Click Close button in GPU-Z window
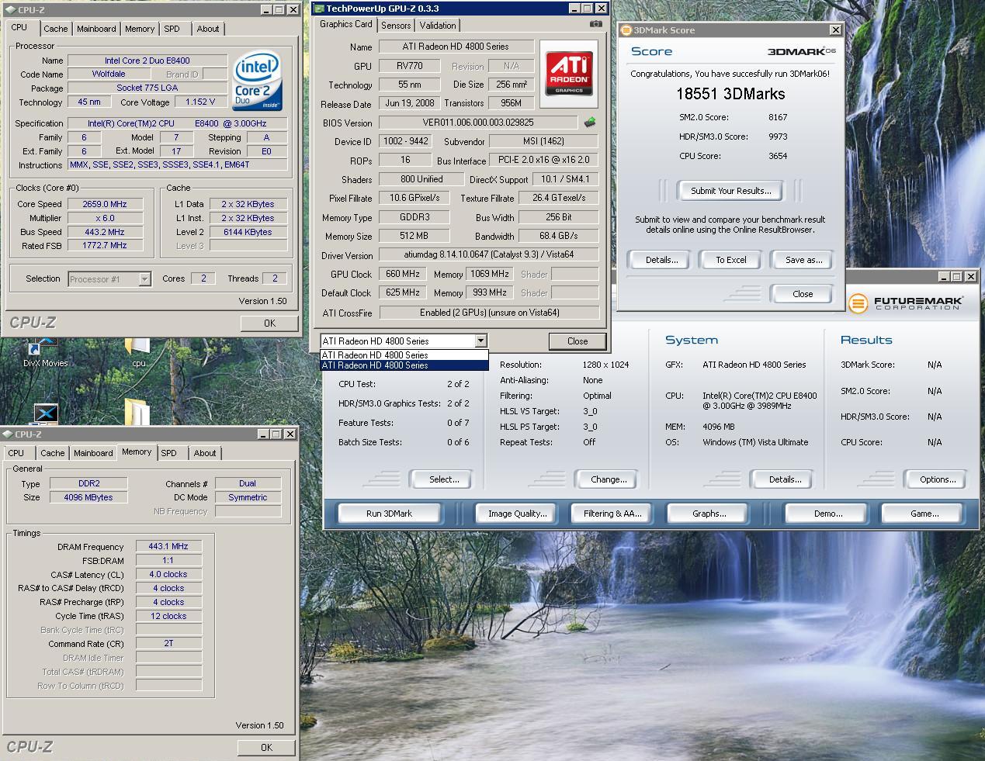Image resolution: width=985 pixels, height=761 pixels. 577,341
